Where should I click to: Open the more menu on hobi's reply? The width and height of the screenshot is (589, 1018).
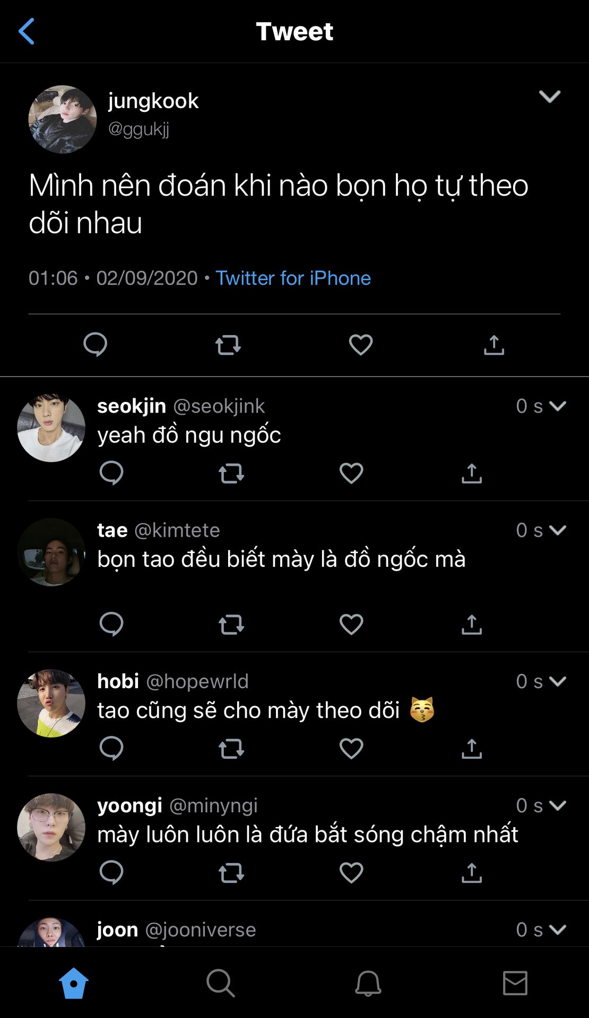tap(558, 681)
